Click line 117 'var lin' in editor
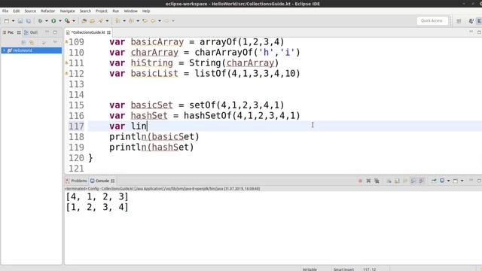 [128, 126]
